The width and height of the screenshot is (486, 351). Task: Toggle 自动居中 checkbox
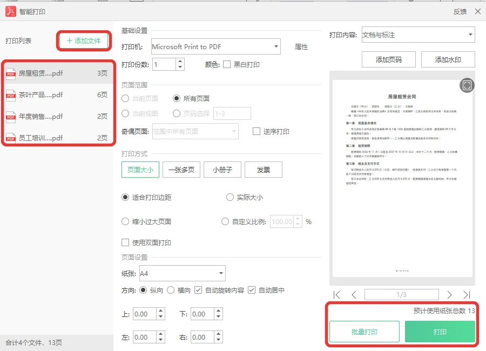[x=252, y=290]
